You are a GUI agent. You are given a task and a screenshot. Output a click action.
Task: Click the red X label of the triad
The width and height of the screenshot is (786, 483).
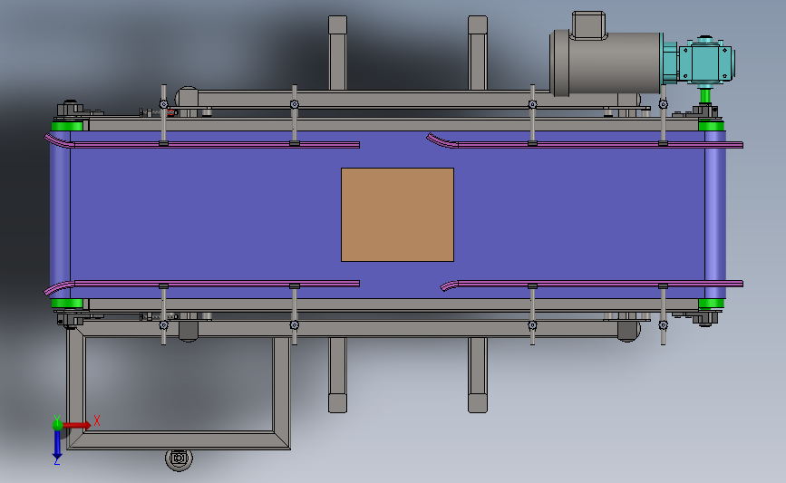(x=97, y=420)
